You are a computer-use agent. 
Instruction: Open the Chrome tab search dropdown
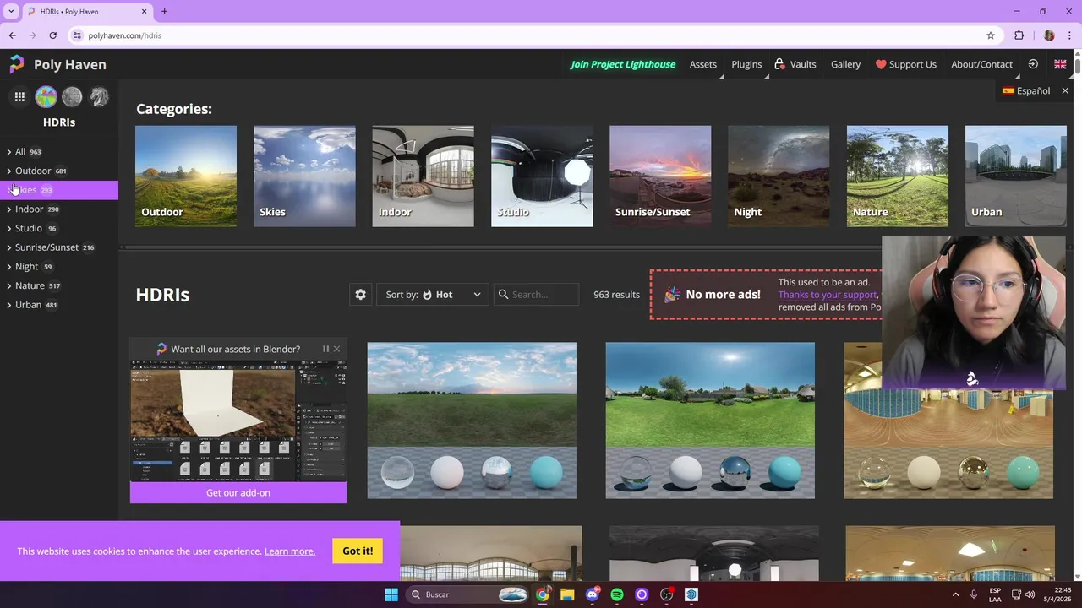[x=11, y=12]
